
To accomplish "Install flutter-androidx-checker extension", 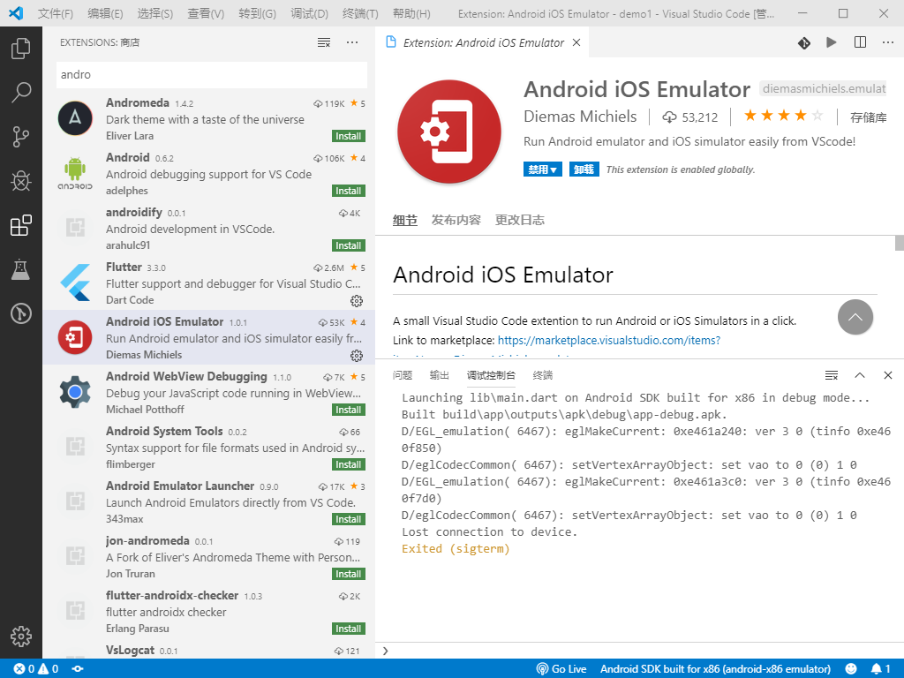I will click(349, 629).
